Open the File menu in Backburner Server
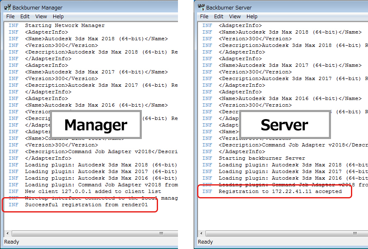368x249 pixels. point(204,17)
